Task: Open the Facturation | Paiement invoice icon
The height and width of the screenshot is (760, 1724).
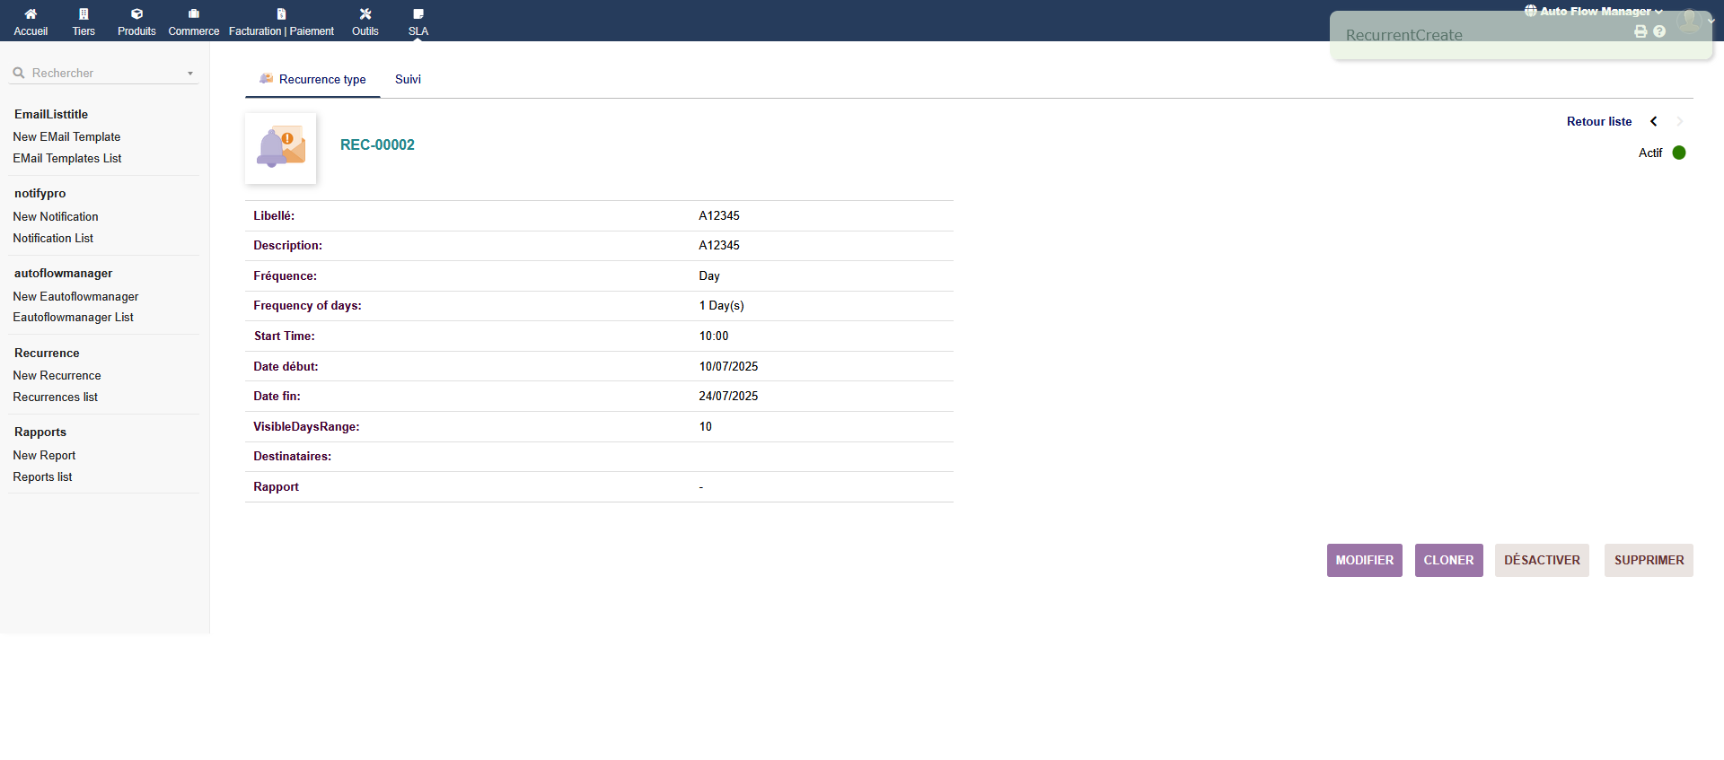Action: point(281,14)
